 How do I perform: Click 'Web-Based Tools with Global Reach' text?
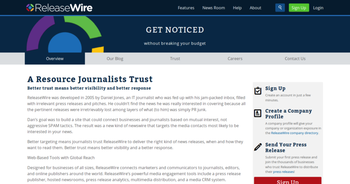pos(61,158)
